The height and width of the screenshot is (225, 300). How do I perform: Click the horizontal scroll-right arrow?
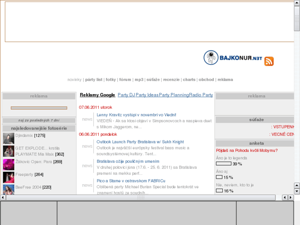pos(291,197)
